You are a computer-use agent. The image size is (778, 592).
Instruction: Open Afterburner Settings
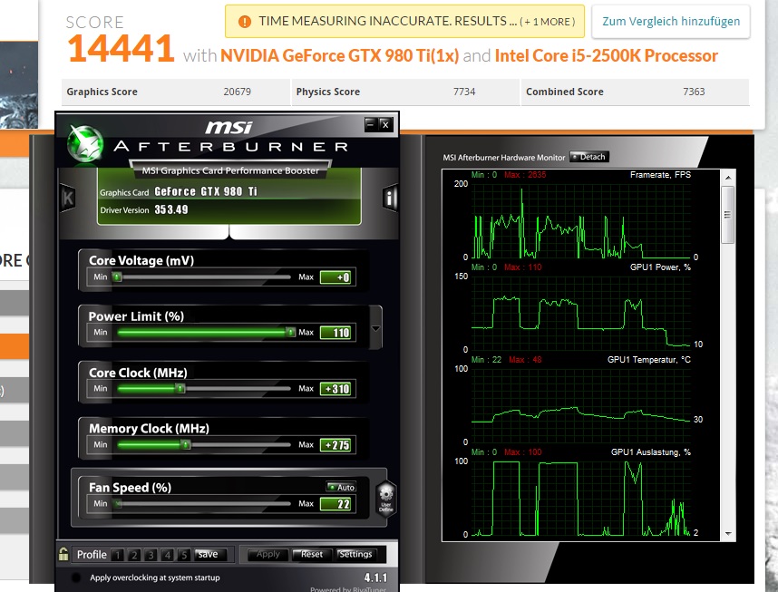(x=355, y=554)
